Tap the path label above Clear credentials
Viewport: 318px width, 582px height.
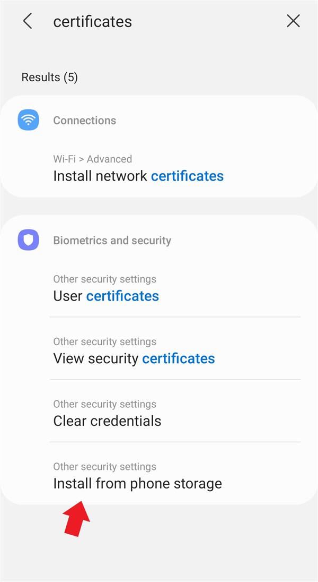click(x=104, y=404)
